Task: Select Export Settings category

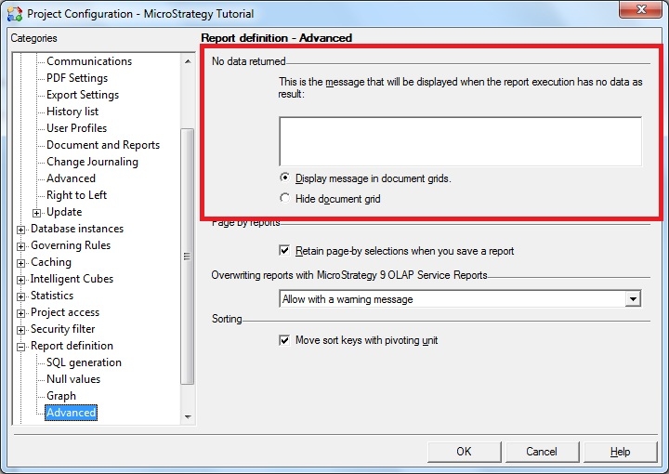Action: point(83,94)
